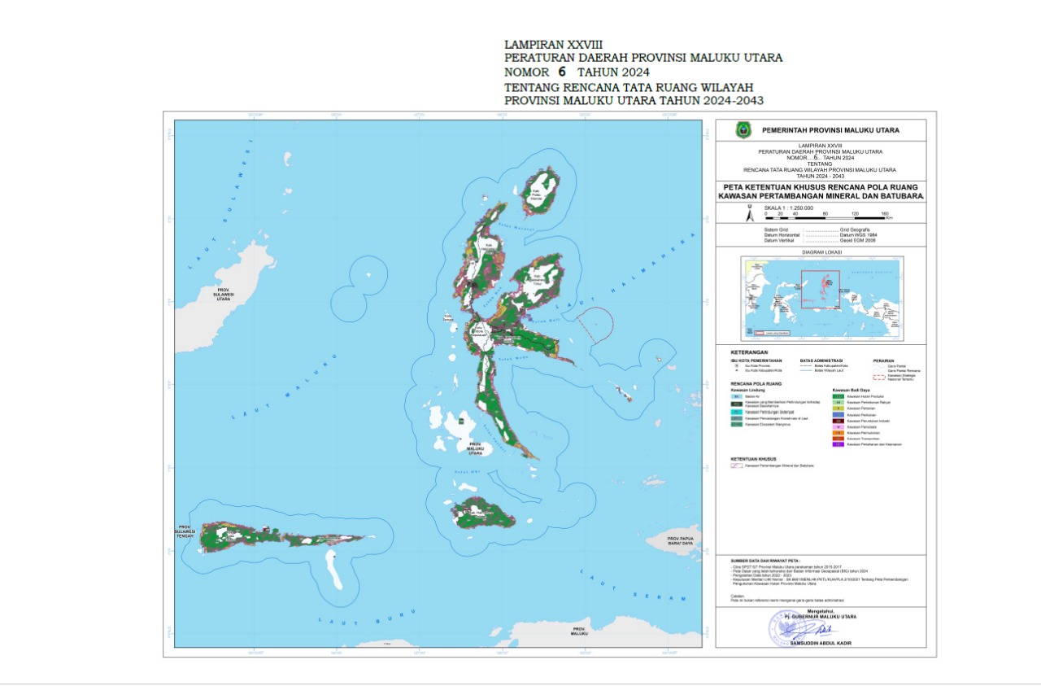
Task: Click 'KAWASAN PERTAMBANGAN MINERAL DAN BATUBARA' title line
Action: 821,195
